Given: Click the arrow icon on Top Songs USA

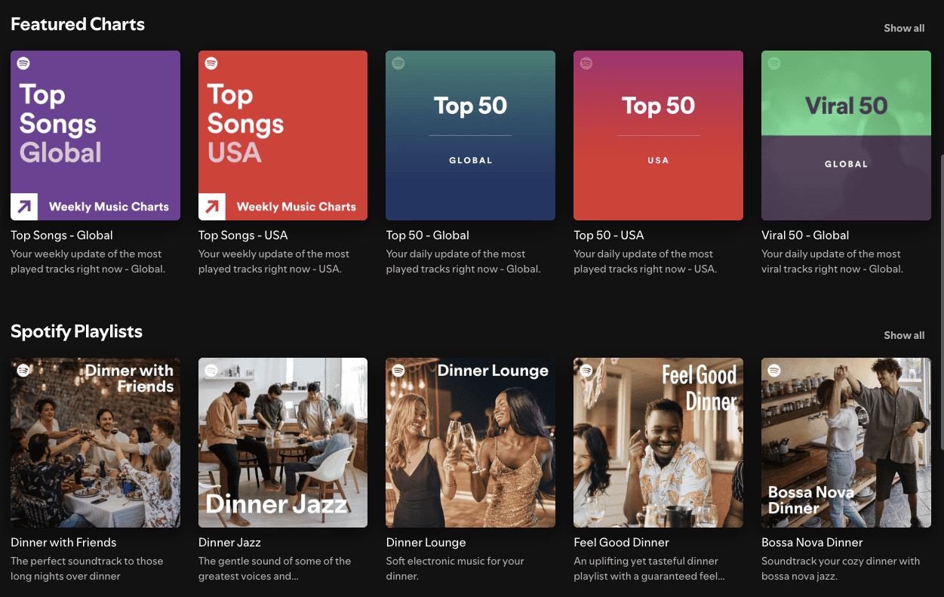Looking at the screenshot, I should [x=212, y=206].
